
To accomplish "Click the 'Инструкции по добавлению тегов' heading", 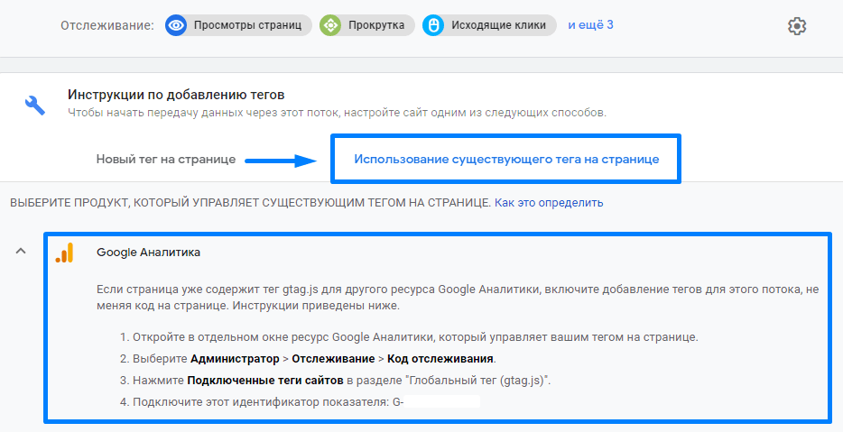I will pos(176,95).
